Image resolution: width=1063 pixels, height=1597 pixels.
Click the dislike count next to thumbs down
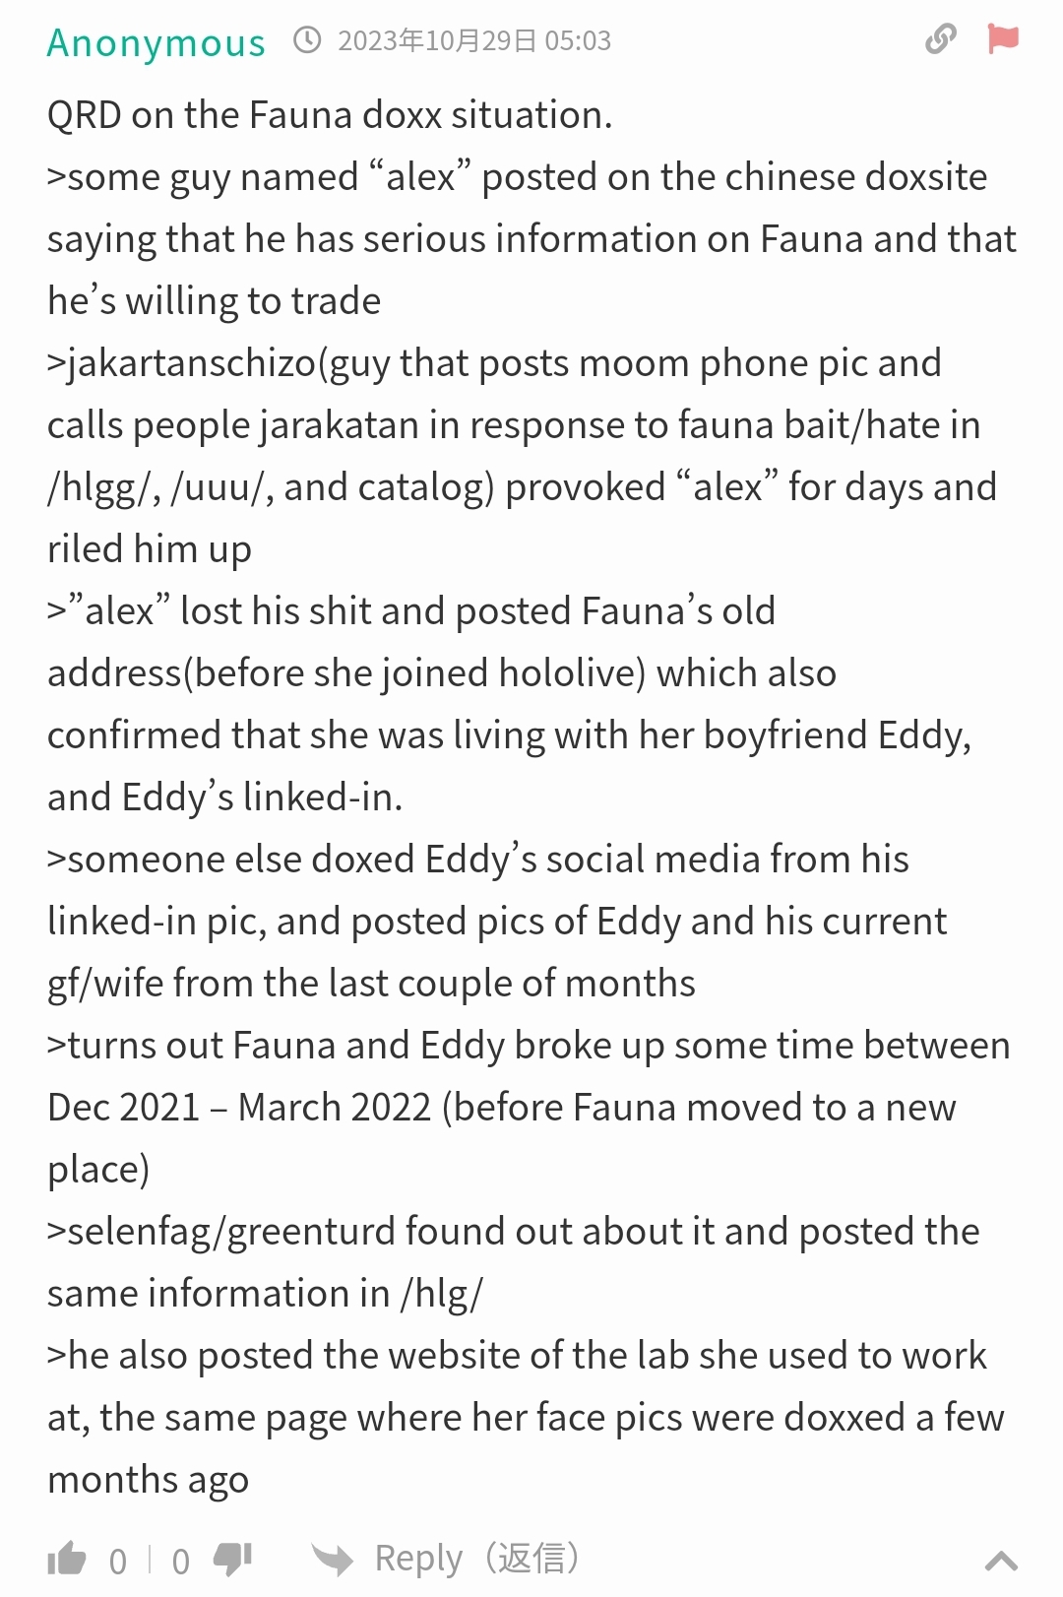(x=181, y=1562)
